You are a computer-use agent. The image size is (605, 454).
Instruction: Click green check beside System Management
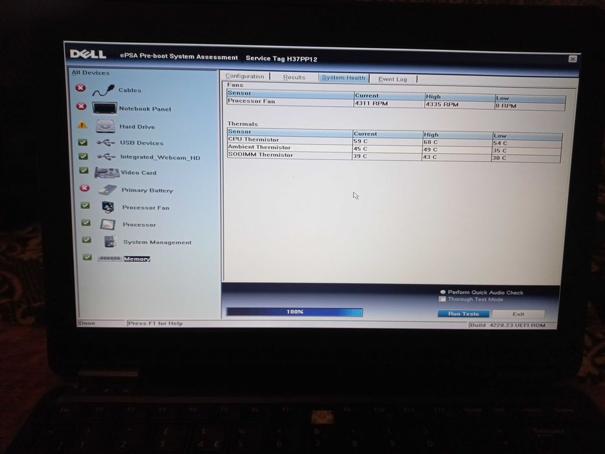click(x=87, y=240)
